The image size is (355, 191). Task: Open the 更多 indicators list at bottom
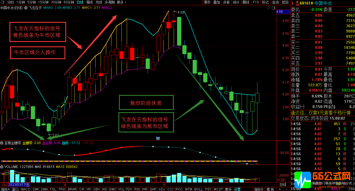(x=228, y=189)
